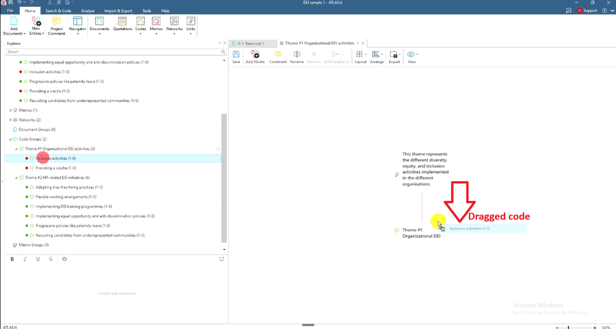Click the Explore tree vertical scrollbar
This screenshot has width=616, height=329.
tap(224, 178)
